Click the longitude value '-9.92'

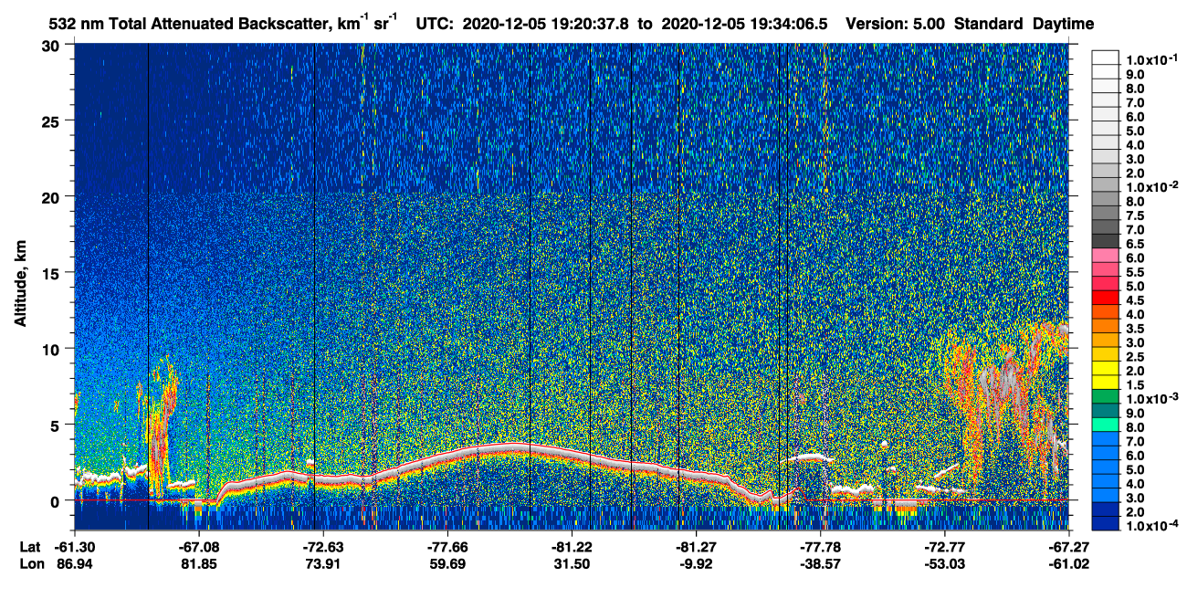pyautogui.click(x=696, y=564)
